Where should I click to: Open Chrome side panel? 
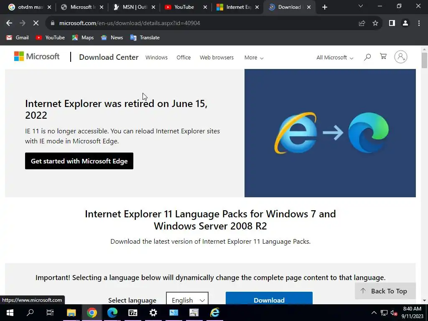(392, 23)
